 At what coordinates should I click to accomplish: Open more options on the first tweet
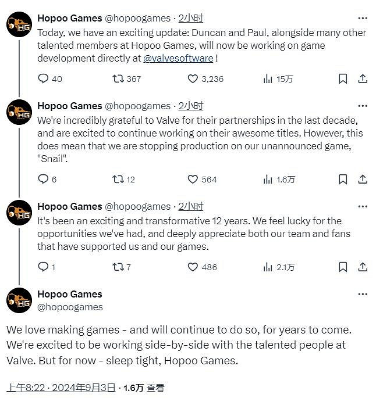362,19
